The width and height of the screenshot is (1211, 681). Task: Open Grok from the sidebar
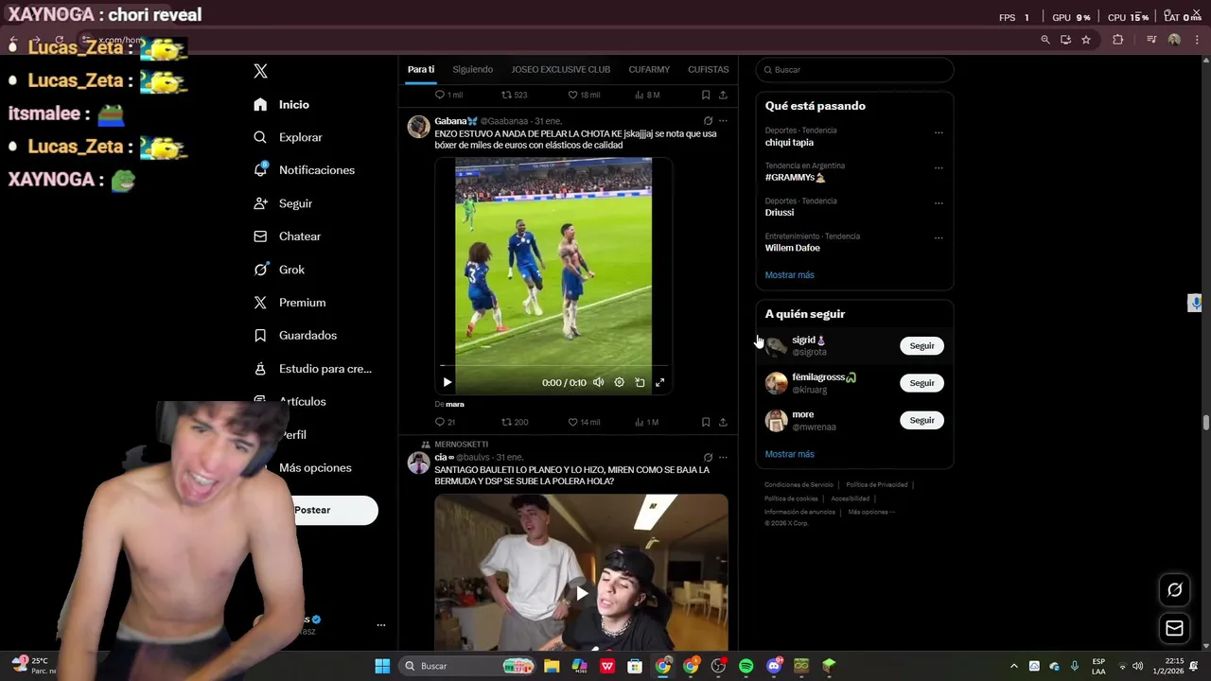pyautogui.click(x=279, y=270)
